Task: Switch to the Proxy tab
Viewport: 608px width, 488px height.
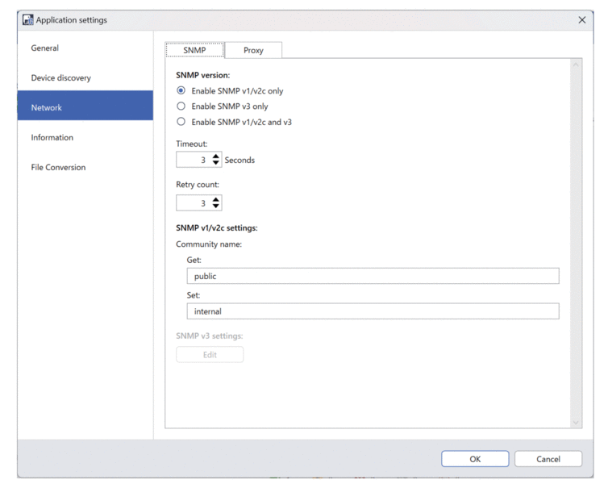Action: pos(253,50)
